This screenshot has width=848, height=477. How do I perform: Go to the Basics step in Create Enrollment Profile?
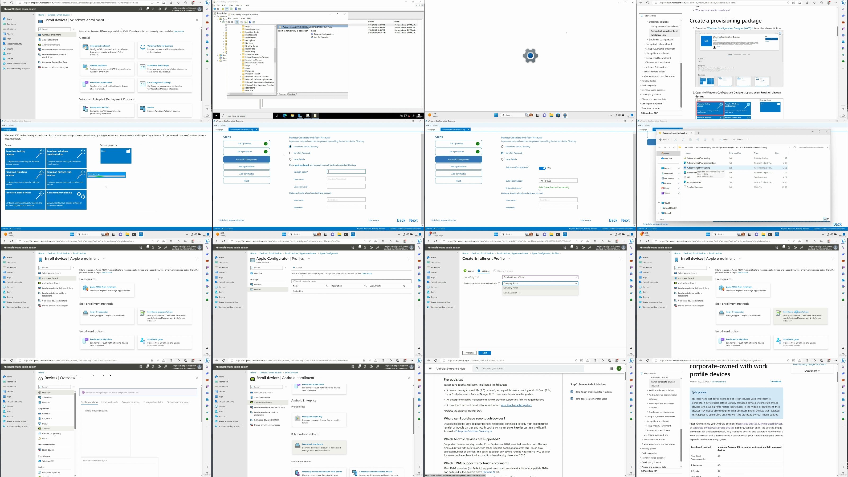(469, 271)
